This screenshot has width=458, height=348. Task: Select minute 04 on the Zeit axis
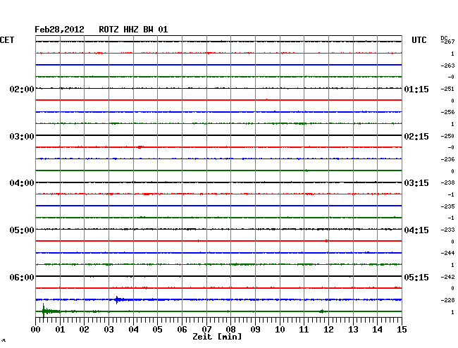click(x=133, y=329)
